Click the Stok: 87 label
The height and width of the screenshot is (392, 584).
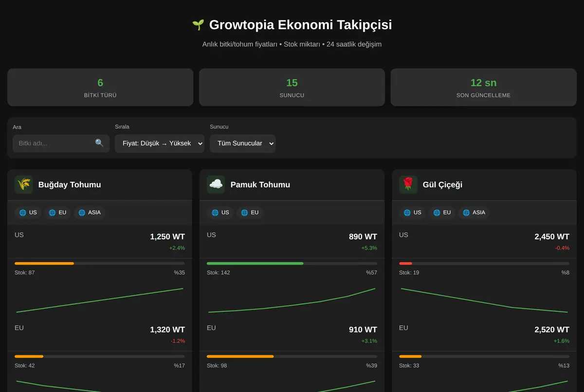tap(25, 272)
